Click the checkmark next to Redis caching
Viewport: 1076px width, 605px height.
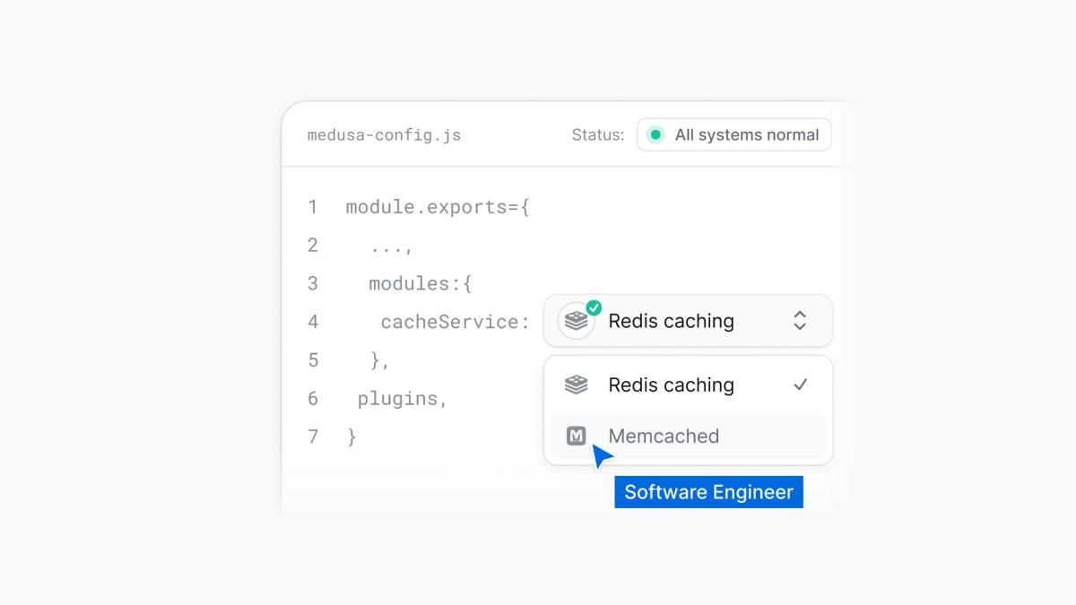click(x=799, y=385)
